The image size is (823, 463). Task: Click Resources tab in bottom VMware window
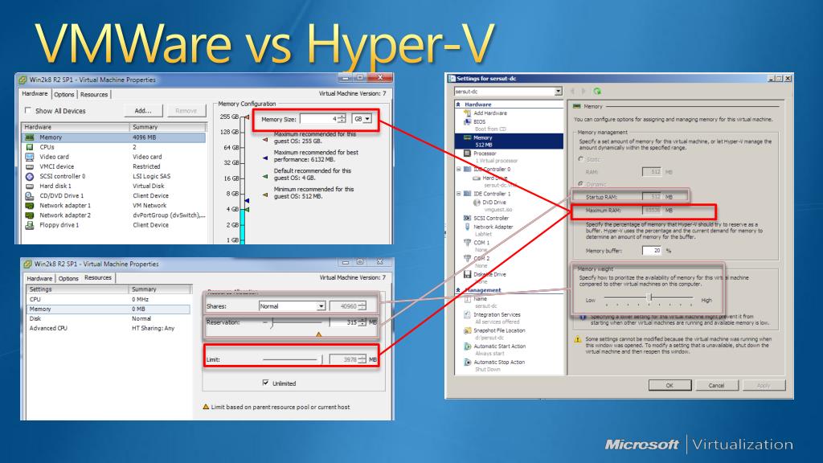pos(98,277)
